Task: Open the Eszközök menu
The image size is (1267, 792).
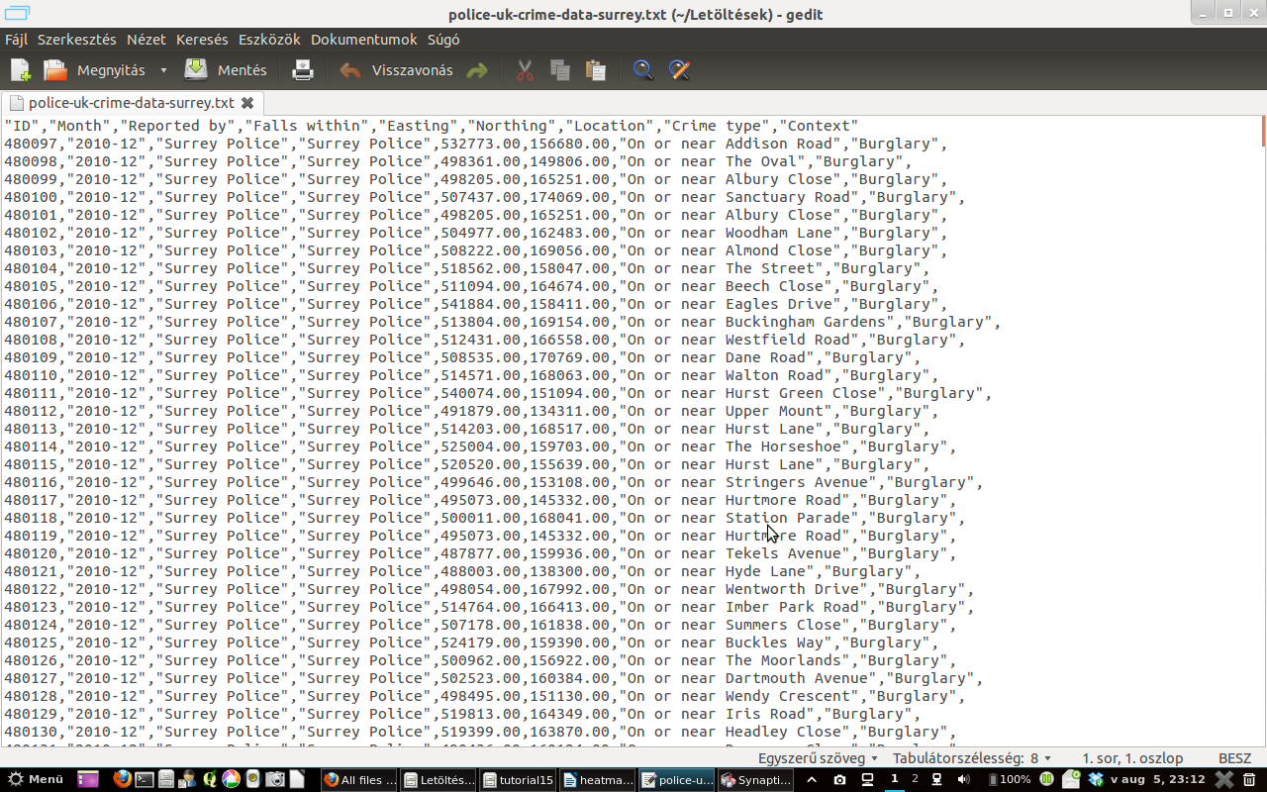Action: (x=269, y=40)
